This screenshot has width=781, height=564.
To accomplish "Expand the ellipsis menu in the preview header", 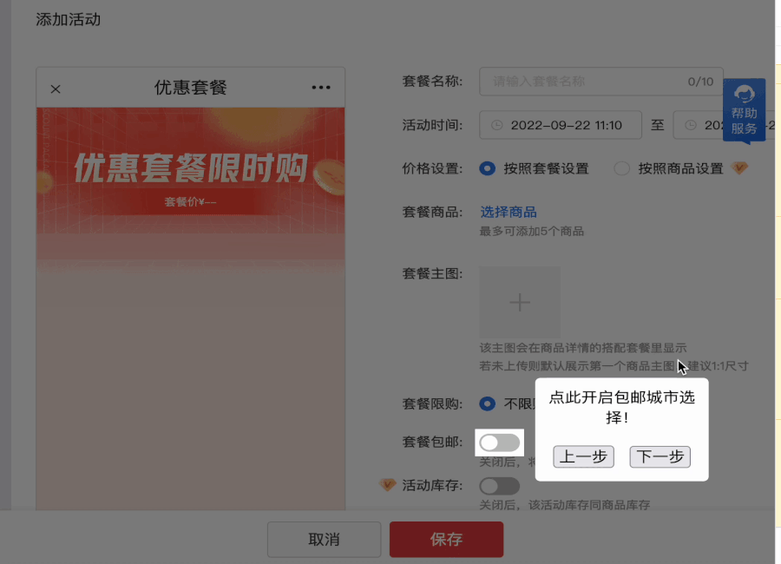I will [x=320, y=87].
